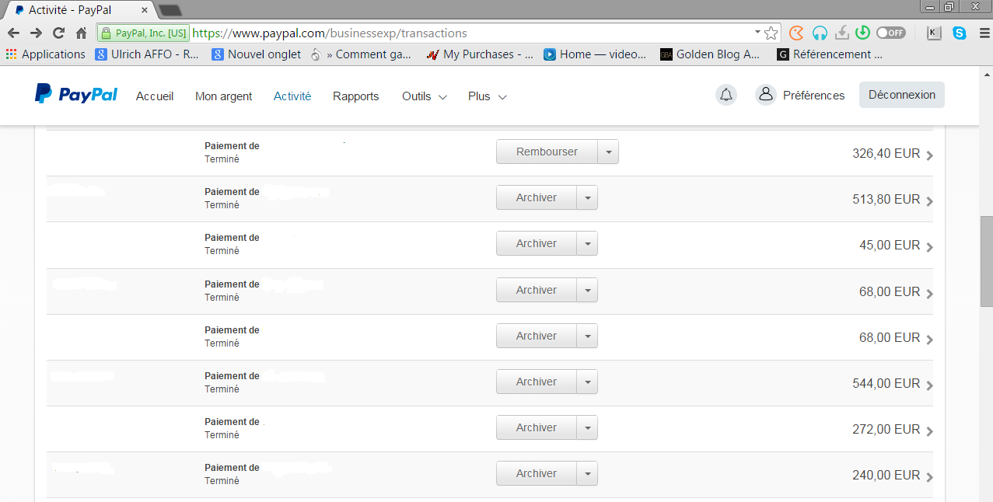Image resolution: width=993 pixels, height=502 pixels.
Task: Open the Plus dropdown menu
Action: (487, 96)
